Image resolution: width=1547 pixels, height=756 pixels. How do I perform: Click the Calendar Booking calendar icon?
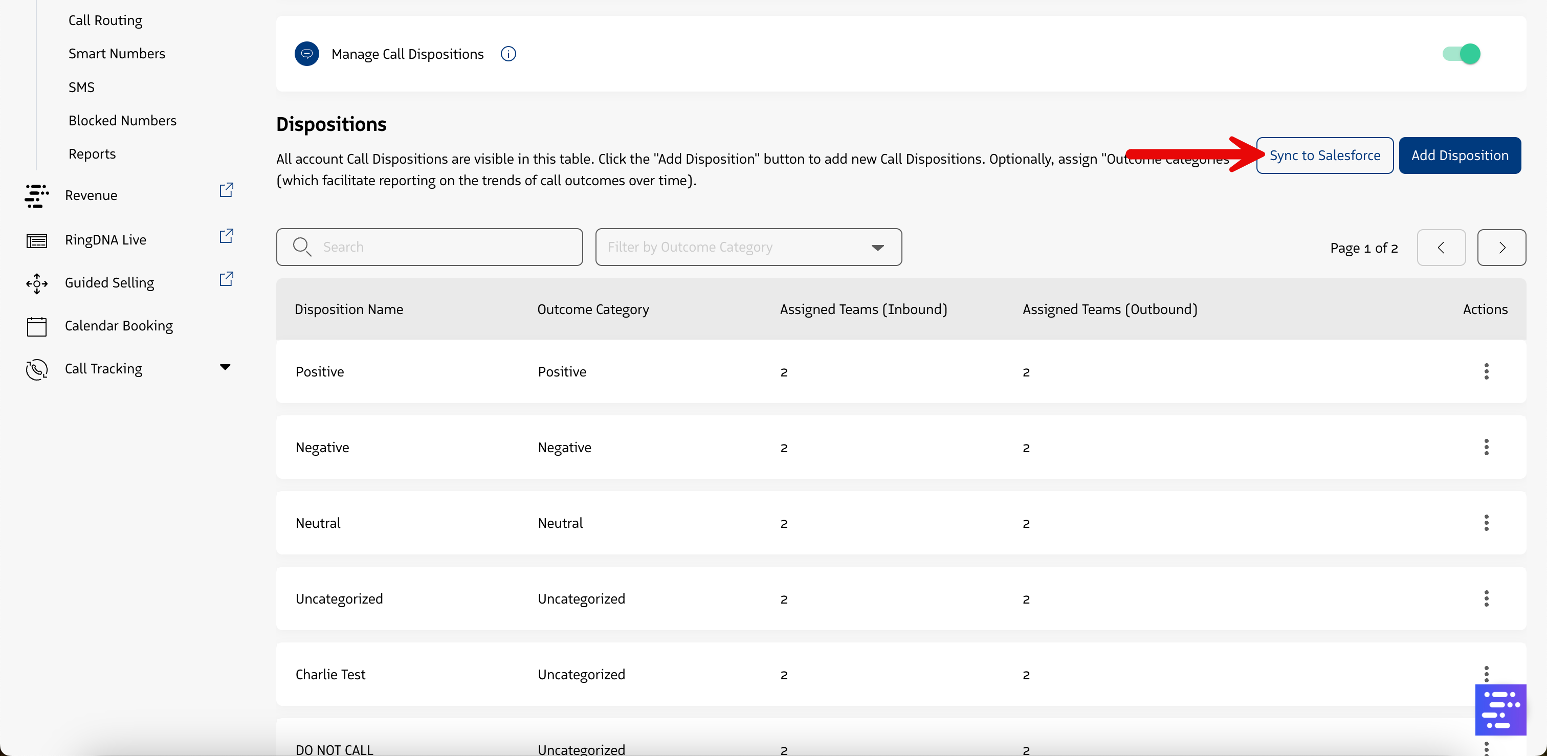pos(37,326)
